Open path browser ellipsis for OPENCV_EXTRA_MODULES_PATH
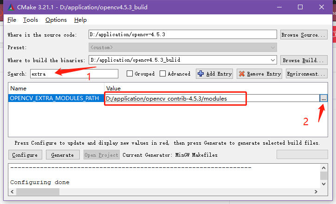 point(323,98)
